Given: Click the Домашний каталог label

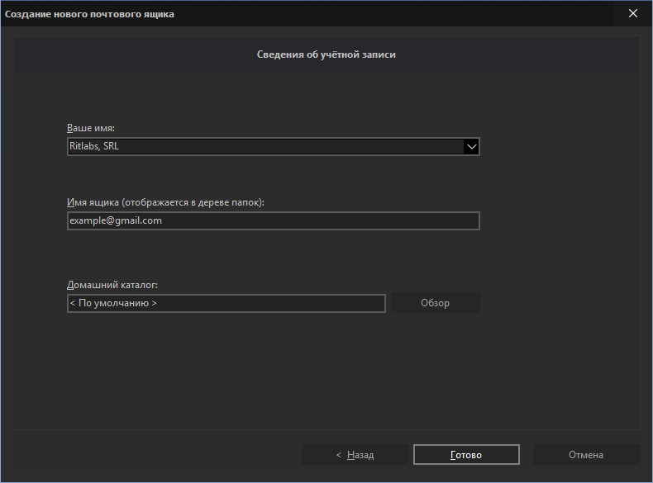Looking at the screenshot, I should [112, 285].
